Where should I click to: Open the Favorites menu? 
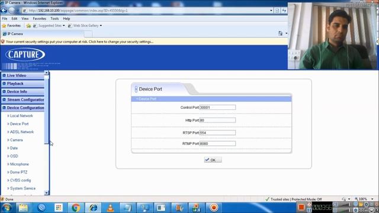(x=40, y=18)
